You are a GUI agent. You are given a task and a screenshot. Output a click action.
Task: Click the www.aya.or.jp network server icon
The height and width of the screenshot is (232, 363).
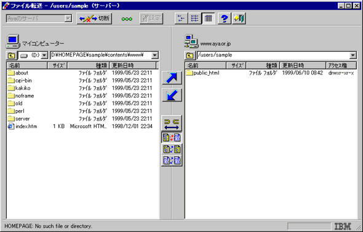[191, 41]
